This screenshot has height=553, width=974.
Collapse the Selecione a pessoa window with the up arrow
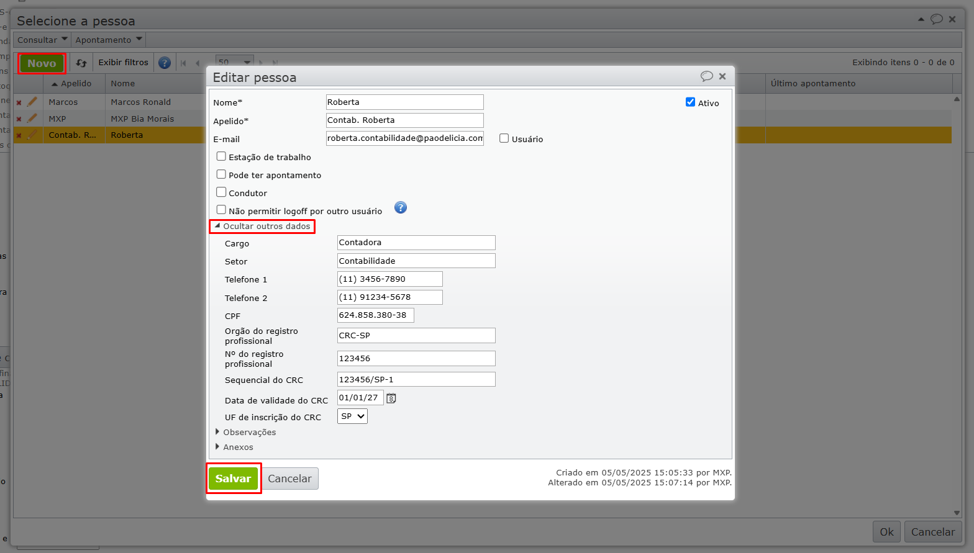(x=921, y=19)
